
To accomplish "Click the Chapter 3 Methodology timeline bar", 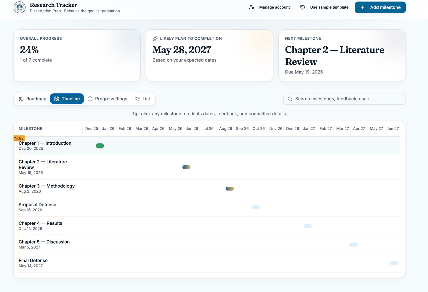I will point(230,189).
